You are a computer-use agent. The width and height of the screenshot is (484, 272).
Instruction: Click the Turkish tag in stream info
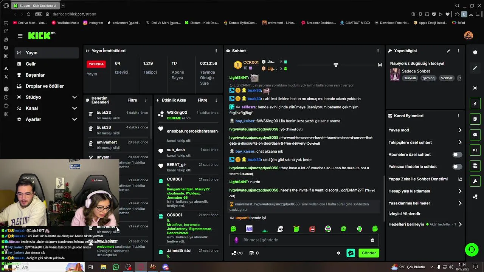pyautogui.click(x=410, y=78)
